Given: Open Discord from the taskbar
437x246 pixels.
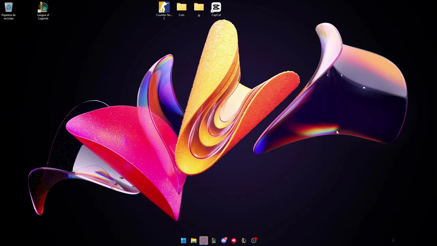Looking at the screenshot, I should click(224, 241).
